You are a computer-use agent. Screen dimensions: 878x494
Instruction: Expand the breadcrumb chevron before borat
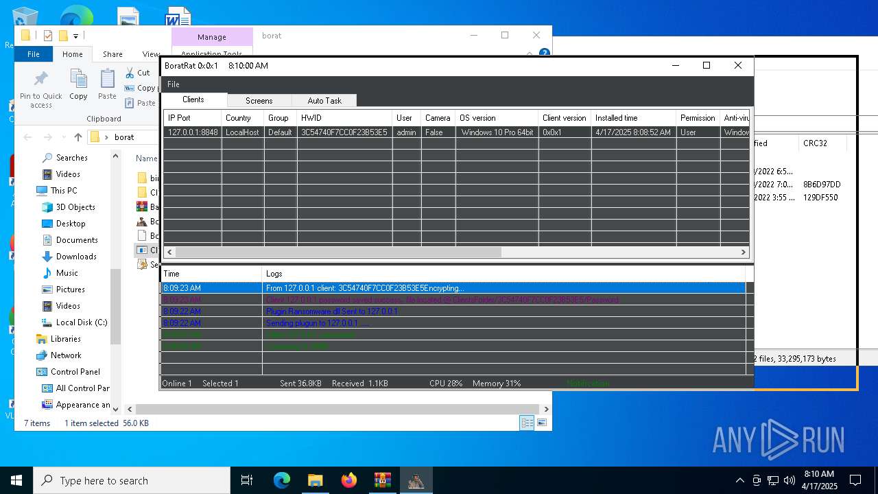coord(107,137)
